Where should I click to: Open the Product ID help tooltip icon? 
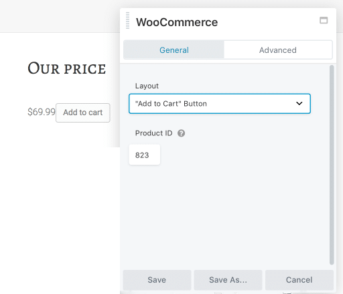tap(181, 133)
